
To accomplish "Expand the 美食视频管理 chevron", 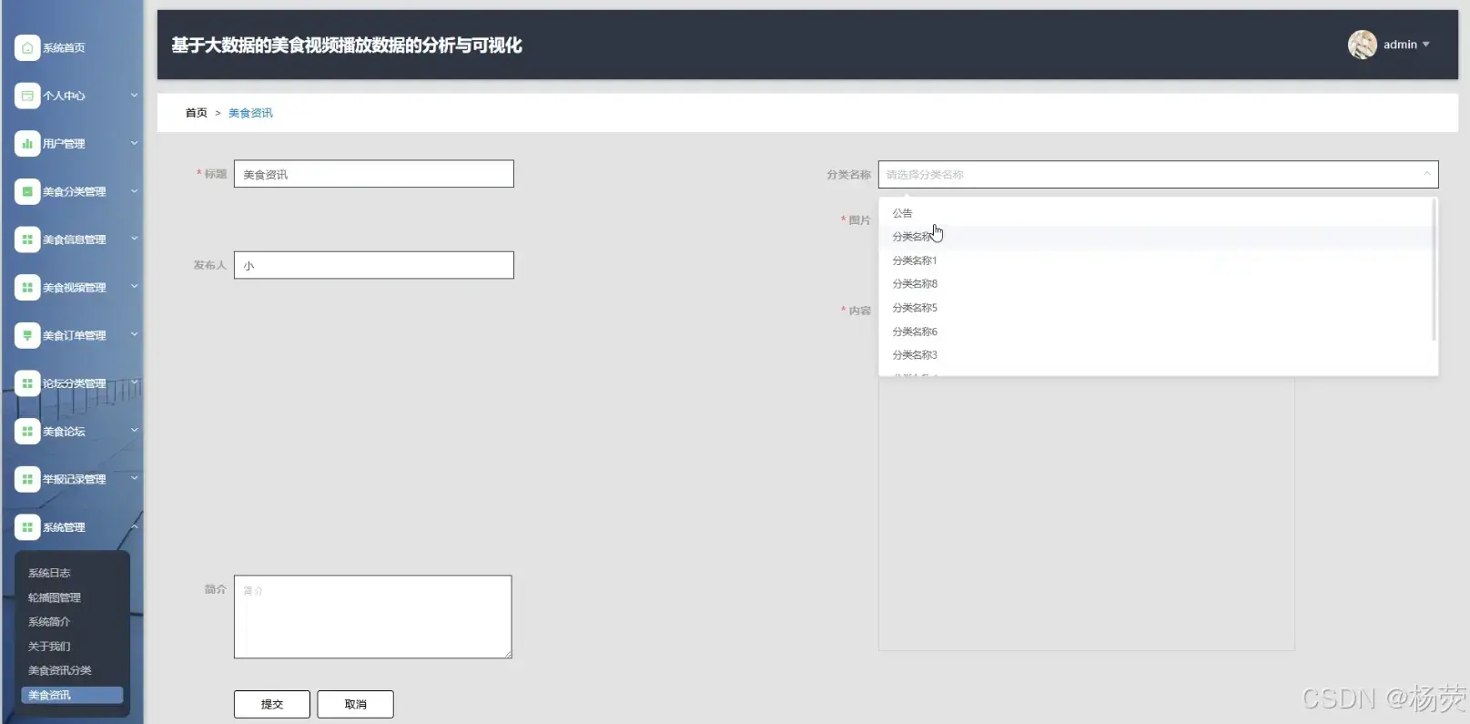I will (134, 287).
